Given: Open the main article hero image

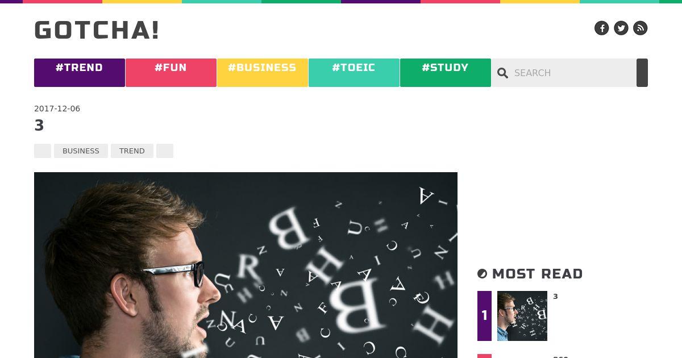Looking at the screenshot, I should click(246, 265).
